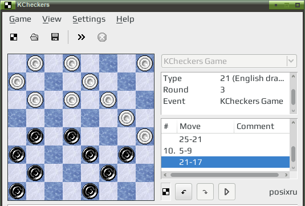The image size is (305, 206).
Task: Select black piece in bottom-left corner
Action: pos(17,191)
